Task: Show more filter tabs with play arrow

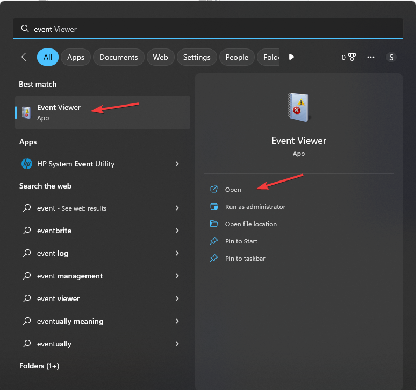Action: pos(291,57)
